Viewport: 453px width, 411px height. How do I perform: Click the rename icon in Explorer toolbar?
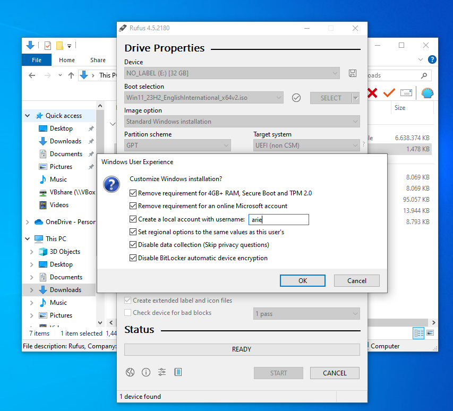tap(406, 93)
